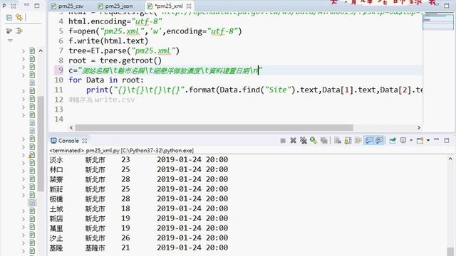
Task: Click the Console scroll-up arrow
Action: point(450,159)
